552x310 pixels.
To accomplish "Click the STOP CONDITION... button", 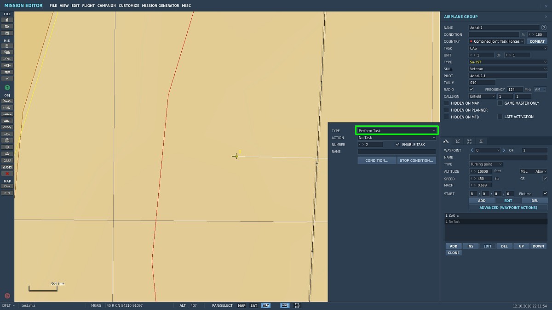I will click(x=416, y=160).
